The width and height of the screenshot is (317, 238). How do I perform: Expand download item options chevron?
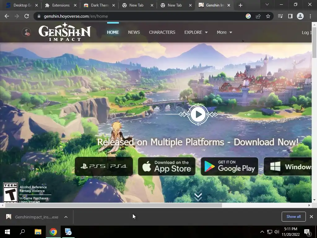pyautogui.click(x=66, y=217)
